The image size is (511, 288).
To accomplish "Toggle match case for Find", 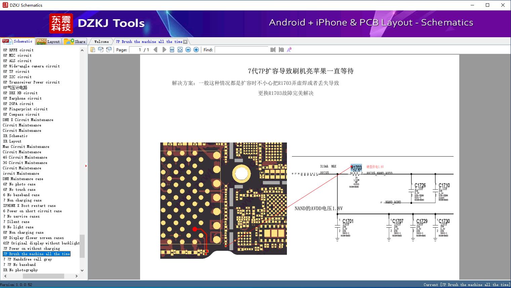I will (289, 50).
